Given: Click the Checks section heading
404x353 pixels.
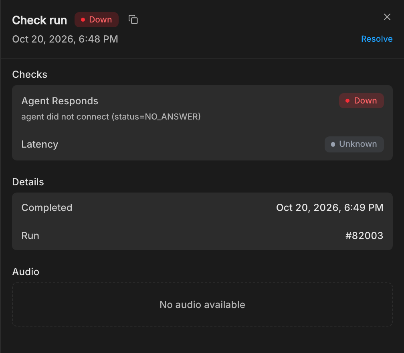Looking at the screenshot, I should [30, 75].
